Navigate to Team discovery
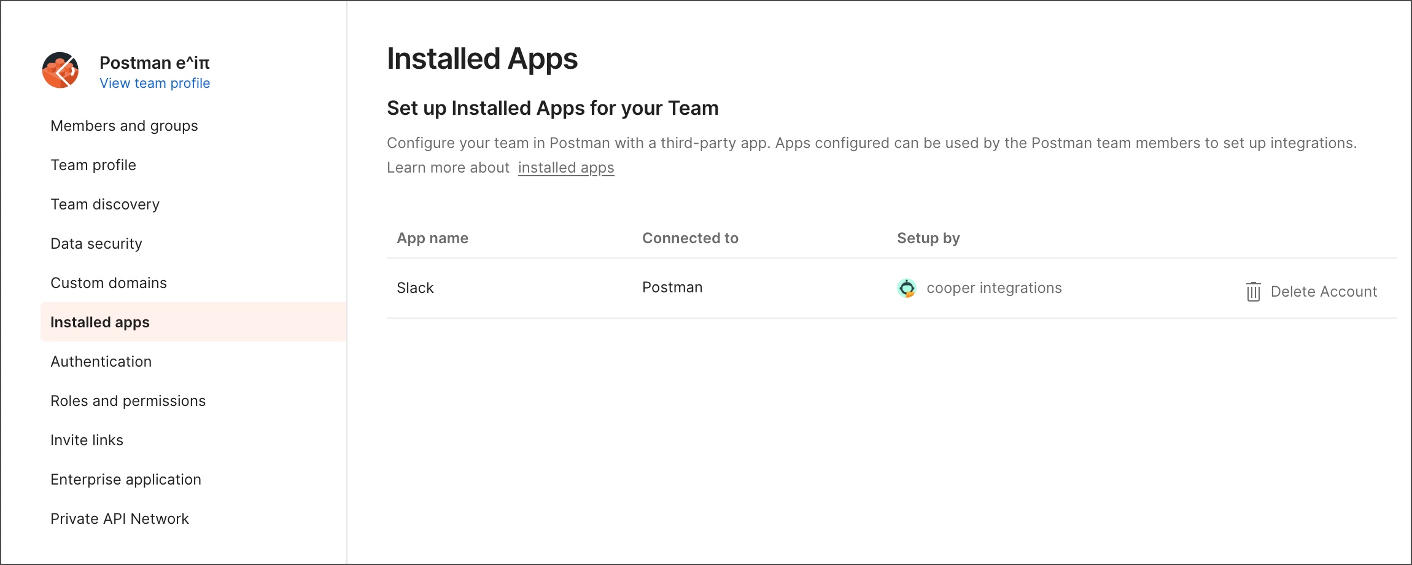This screenshot has width=1412, height=565. (x=105, y=205)
